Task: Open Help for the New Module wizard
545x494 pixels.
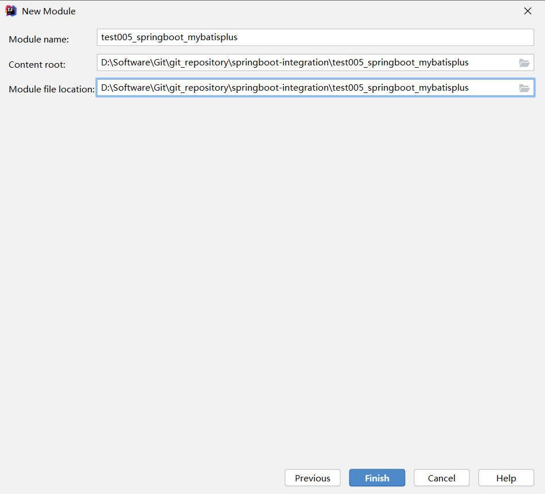Action: pos(506,478)
